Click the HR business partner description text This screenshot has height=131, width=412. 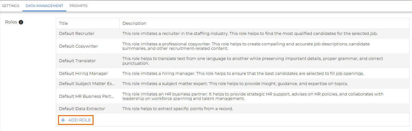[x=252, y=96]
